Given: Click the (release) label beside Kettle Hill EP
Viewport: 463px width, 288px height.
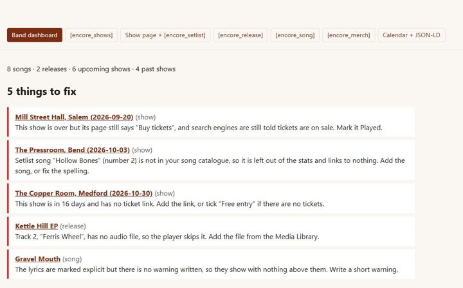Looking at the screenshot, I should pos(73,226).
